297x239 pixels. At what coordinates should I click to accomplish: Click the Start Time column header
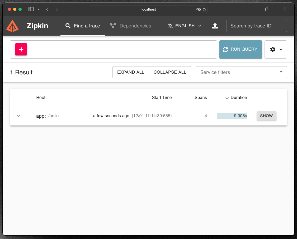tap(162, 97)
